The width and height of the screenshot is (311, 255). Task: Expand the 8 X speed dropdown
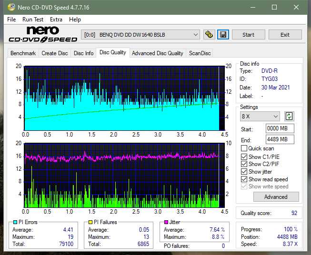[260, 116]
